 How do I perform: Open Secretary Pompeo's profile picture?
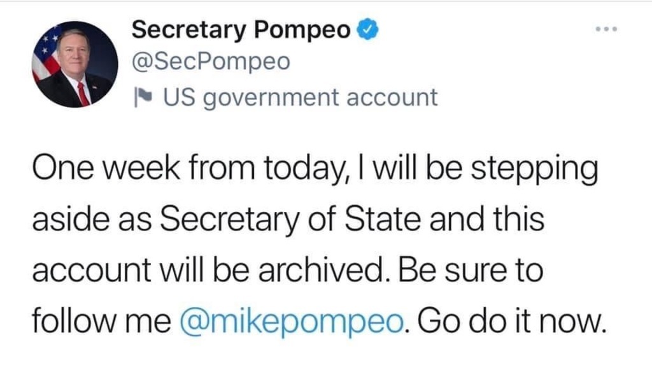(x=74, y=64)
